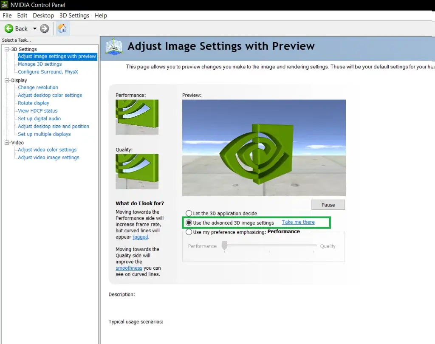Image resolution: width=435 pixels, height=344 pixels.
Task: Open the Help menu
Action: pos(101,16)
